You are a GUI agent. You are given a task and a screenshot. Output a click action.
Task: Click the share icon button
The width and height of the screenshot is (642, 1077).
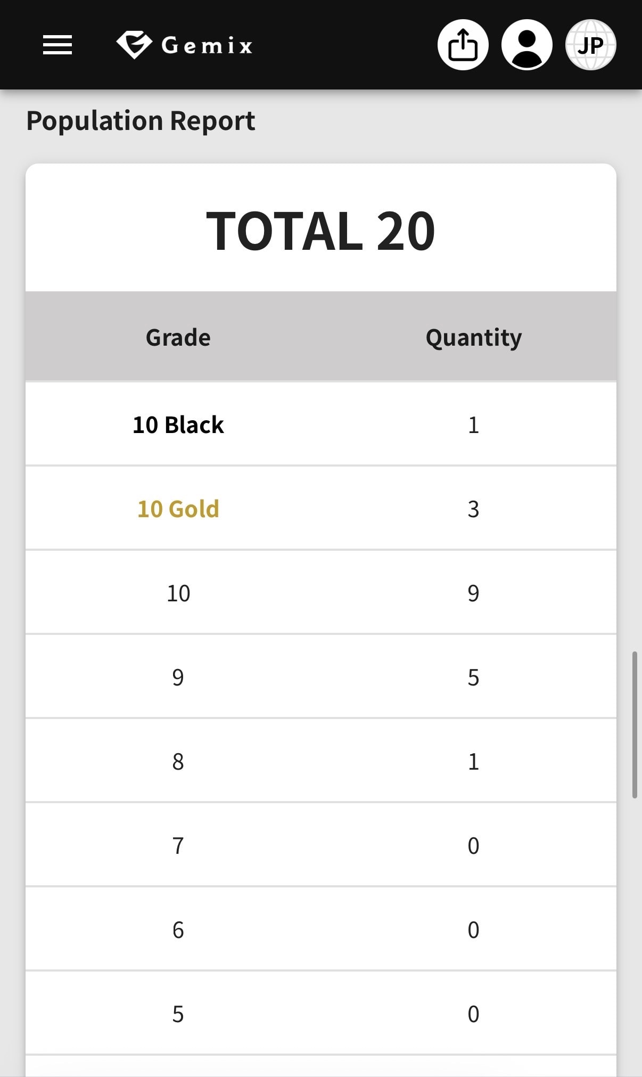click(463, 45)
